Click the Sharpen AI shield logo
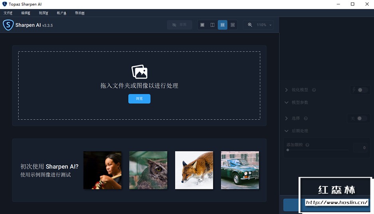Image resolution: width=374 pixels, height=214 pixels. 8,25
